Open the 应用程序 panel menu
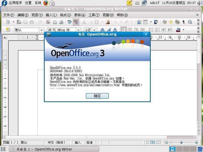Image resolution: width=203 pixels, height=152 pixels. point(15,3)
